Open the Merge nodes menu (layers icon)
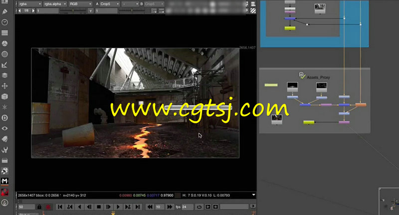Image resolution: width=399 pixels, height=215 pixels. pos(4,75)
